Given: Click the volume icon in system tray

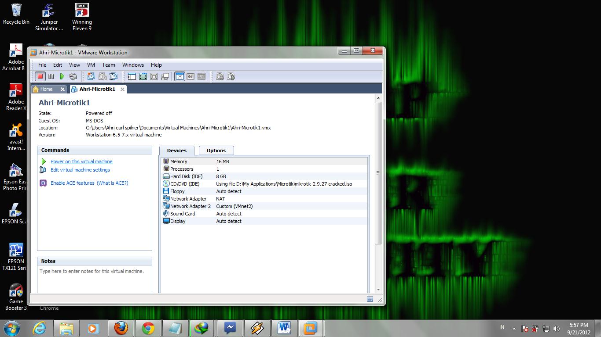Looking at the screenshot, I should (x=557, y=328).
